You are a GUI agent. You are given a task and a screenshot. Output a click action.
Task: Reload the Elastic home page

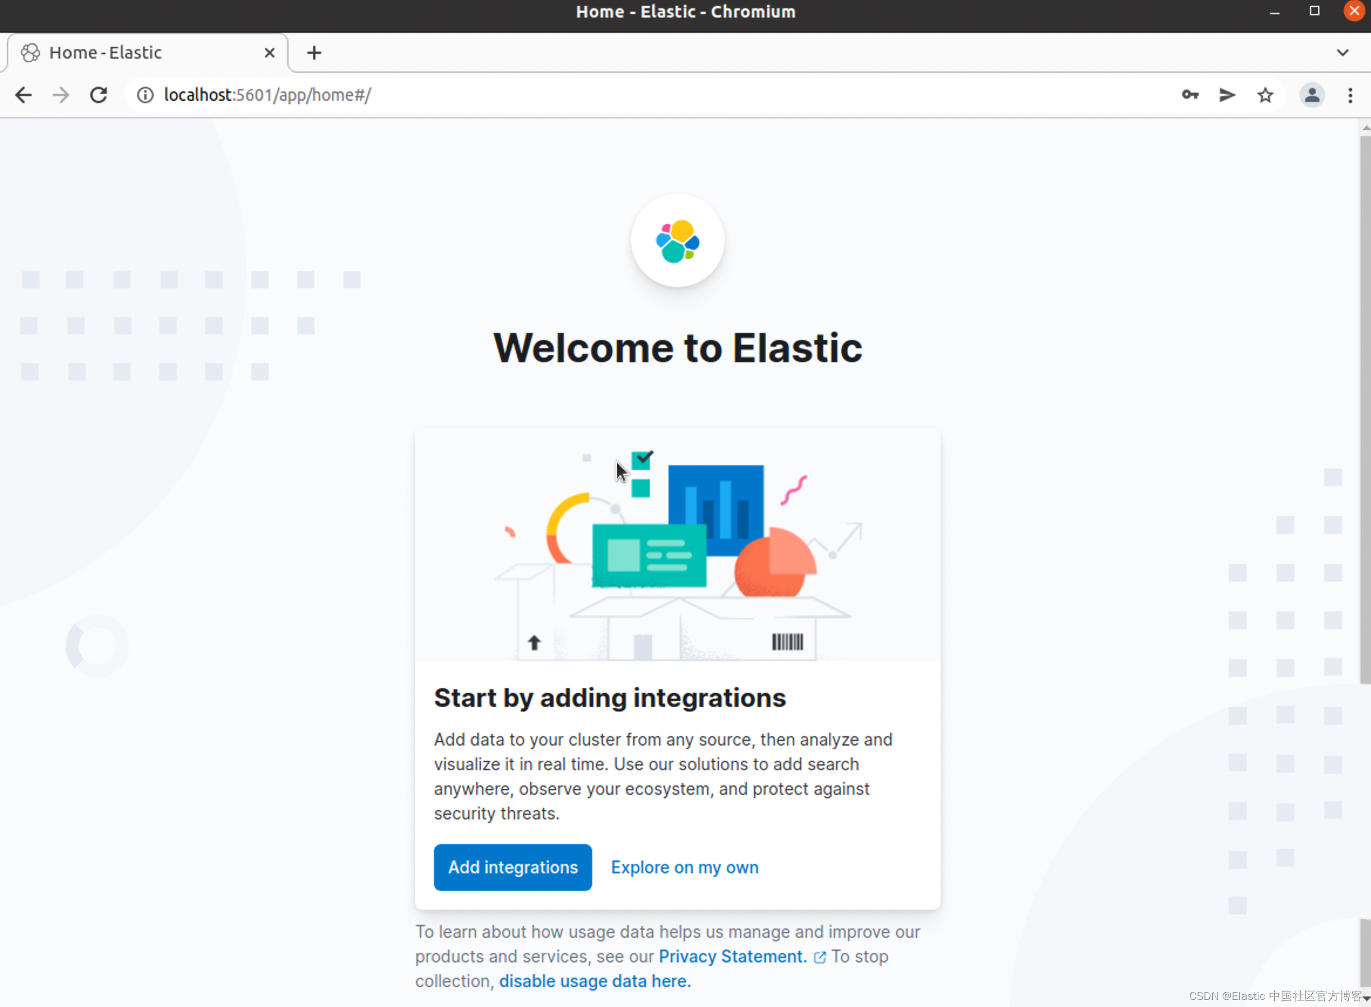point(99,95)
